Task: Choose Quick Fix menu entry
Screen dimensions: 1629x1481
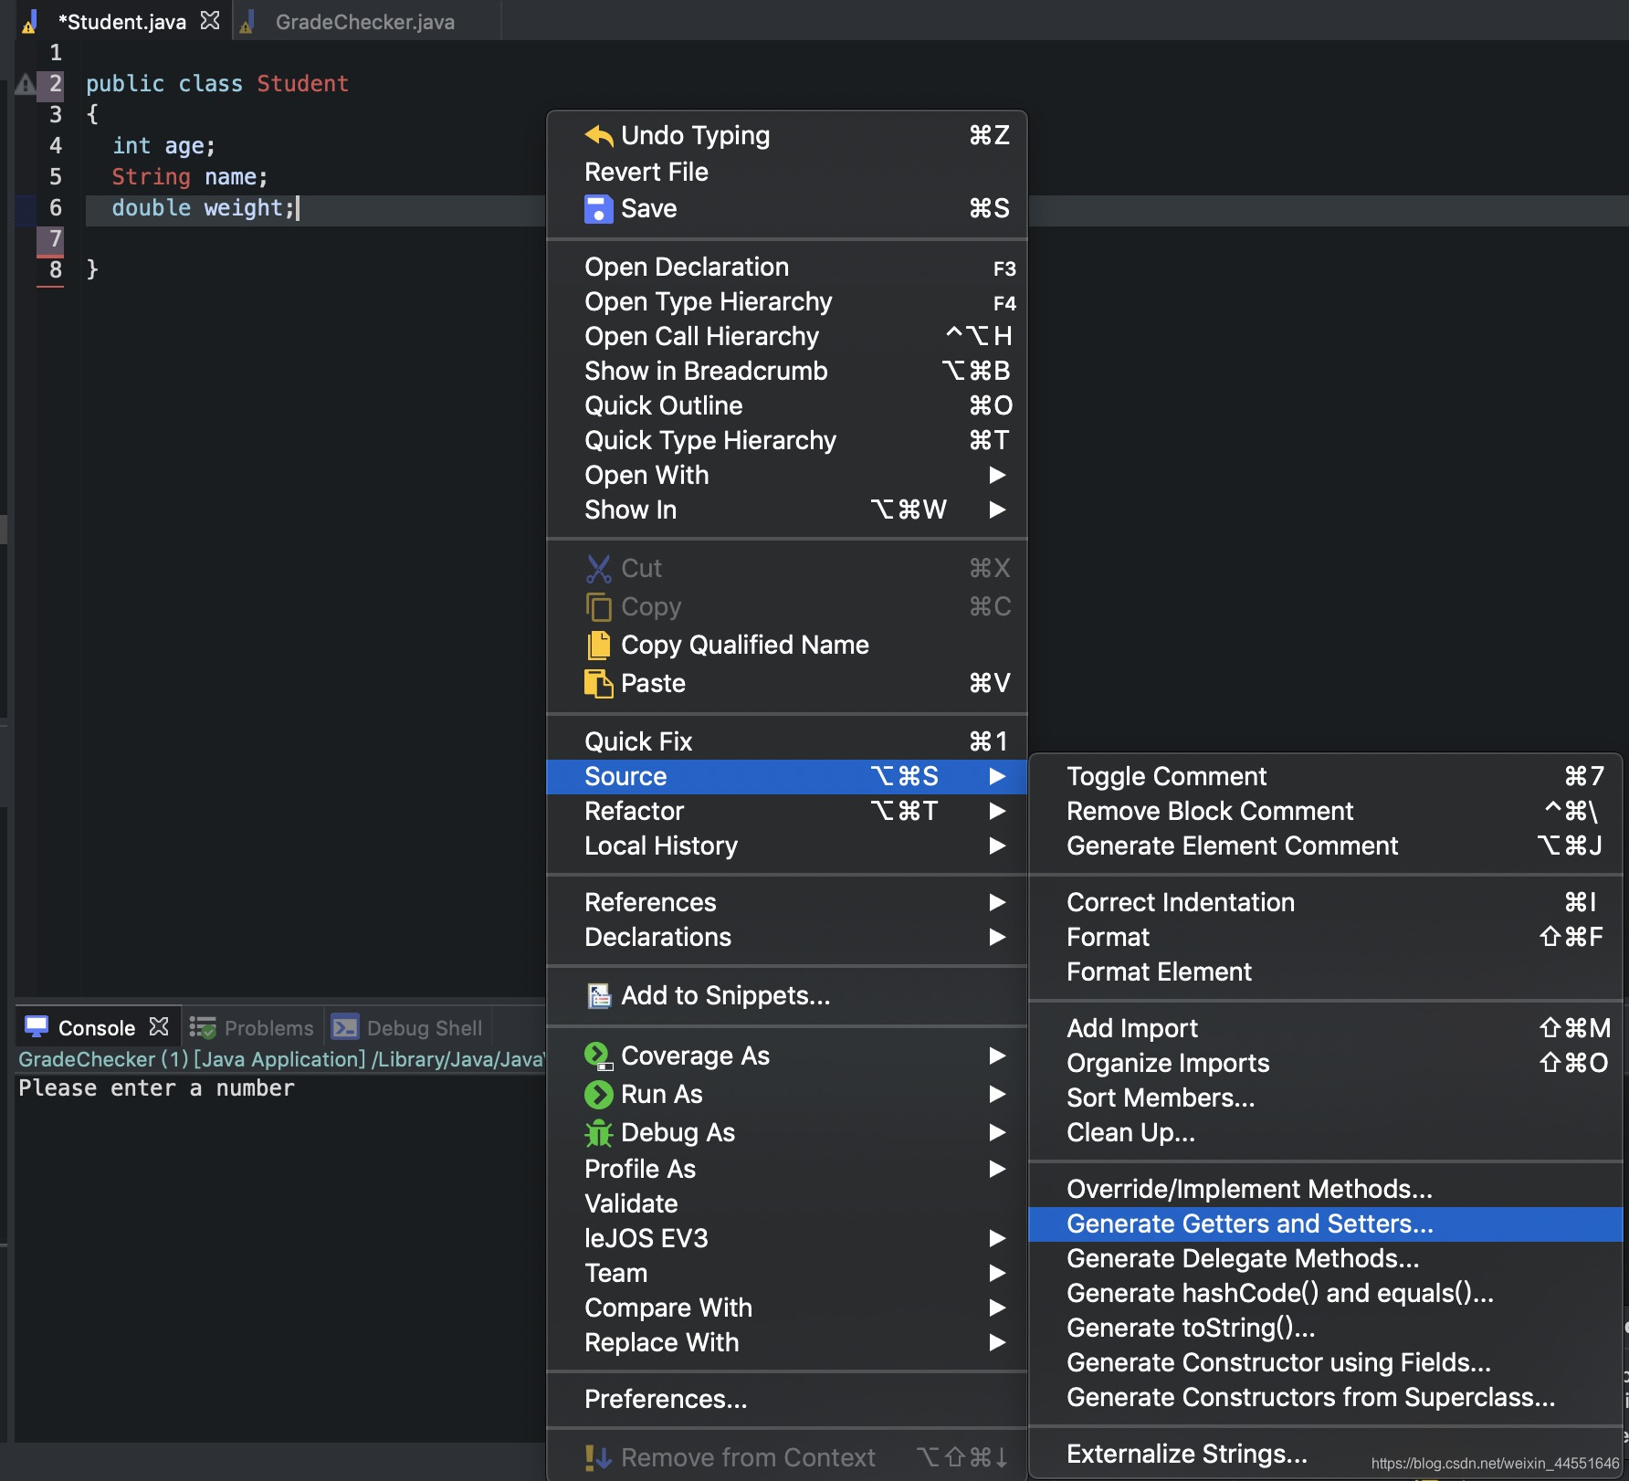Action: point(786,742)
